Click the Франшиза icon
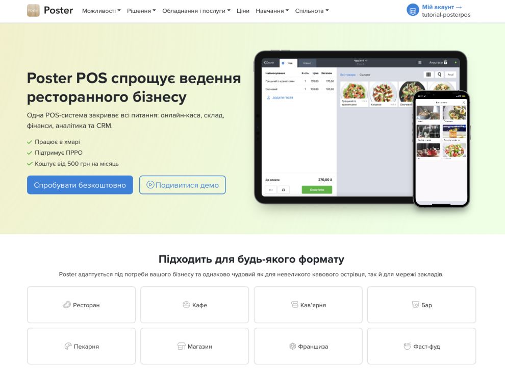 (292, 346)
